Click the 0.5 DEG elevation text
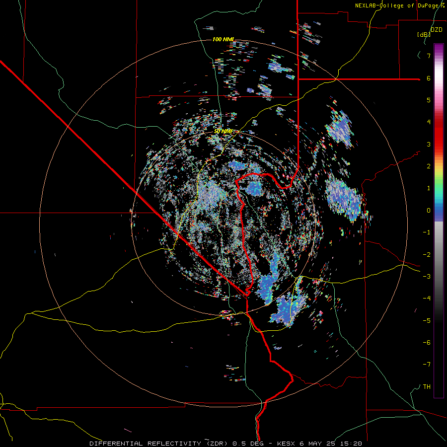Image resolution: width=447 pixels, height=447 pixels. coord(248,444)
